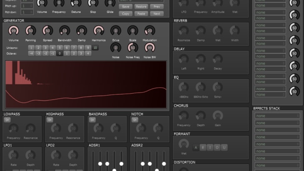The width and height of the screenshot is (304, 171).
Task: Click the Noise Freq knob
Action: click(132, 48)
